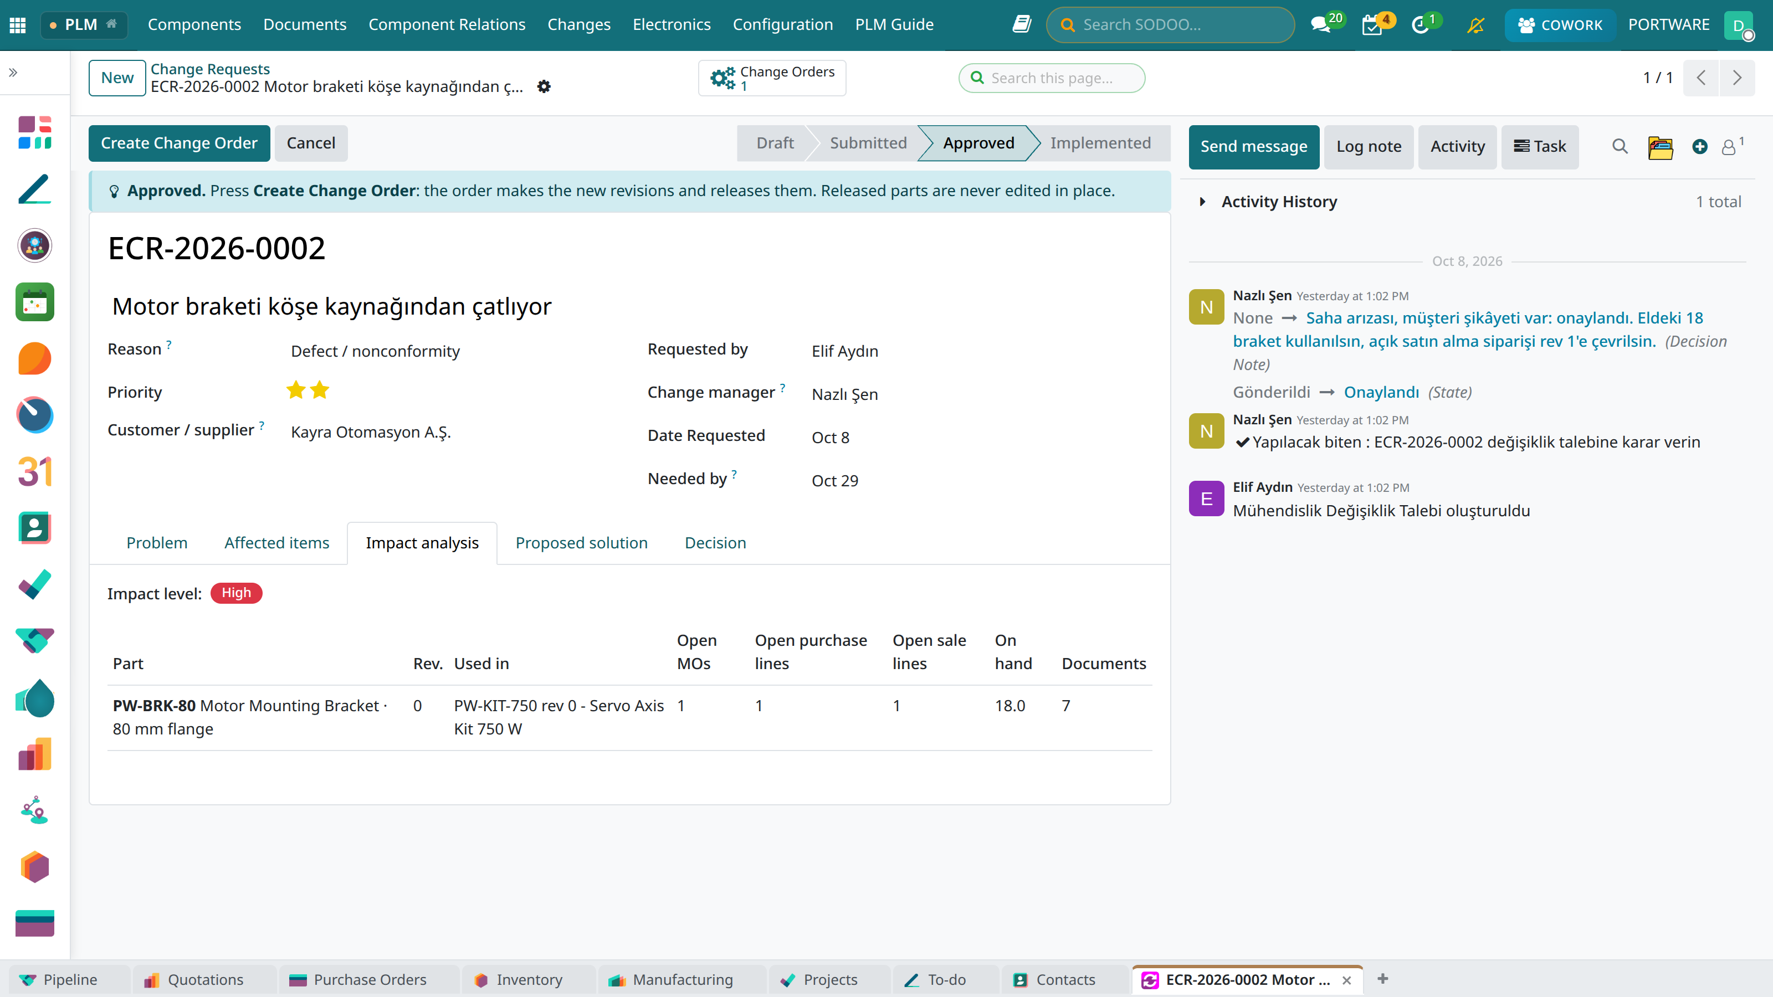The width and height of the screenshot is (1773, 997).
Task: Open the Problem tab
Action: [157, 543]
